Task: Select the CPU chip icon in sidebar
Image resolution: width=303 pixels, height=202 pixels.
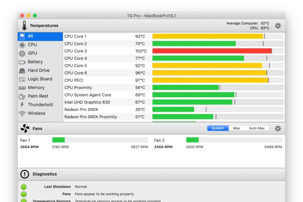Action: (x=22, y=45)
